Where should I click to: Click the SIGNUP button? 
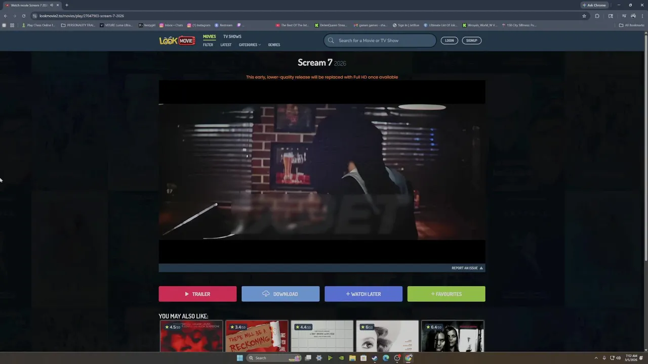pyautogui.click(x=471, y=40)
